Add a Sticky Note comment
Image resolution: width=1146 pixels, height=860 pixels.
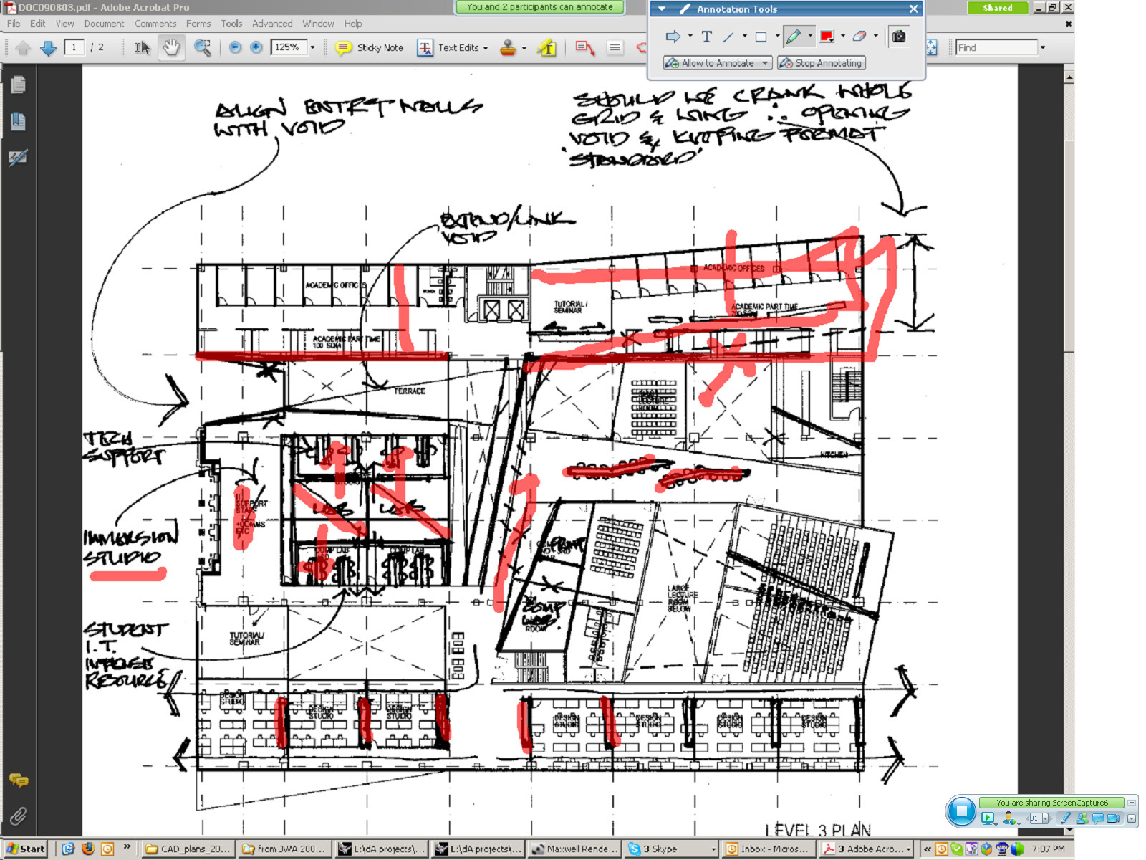tap(370, 48)
